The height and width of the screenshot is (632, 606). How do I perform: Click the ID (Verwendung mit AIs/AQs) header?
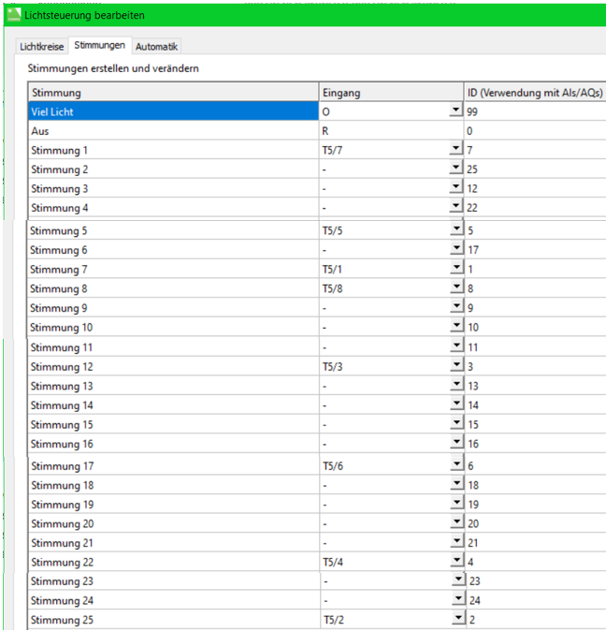(x=535, y=93)
